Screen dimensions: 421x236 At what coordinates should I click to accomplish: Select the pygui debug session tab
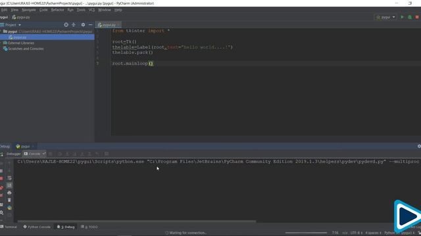click(x=23, y=146)
